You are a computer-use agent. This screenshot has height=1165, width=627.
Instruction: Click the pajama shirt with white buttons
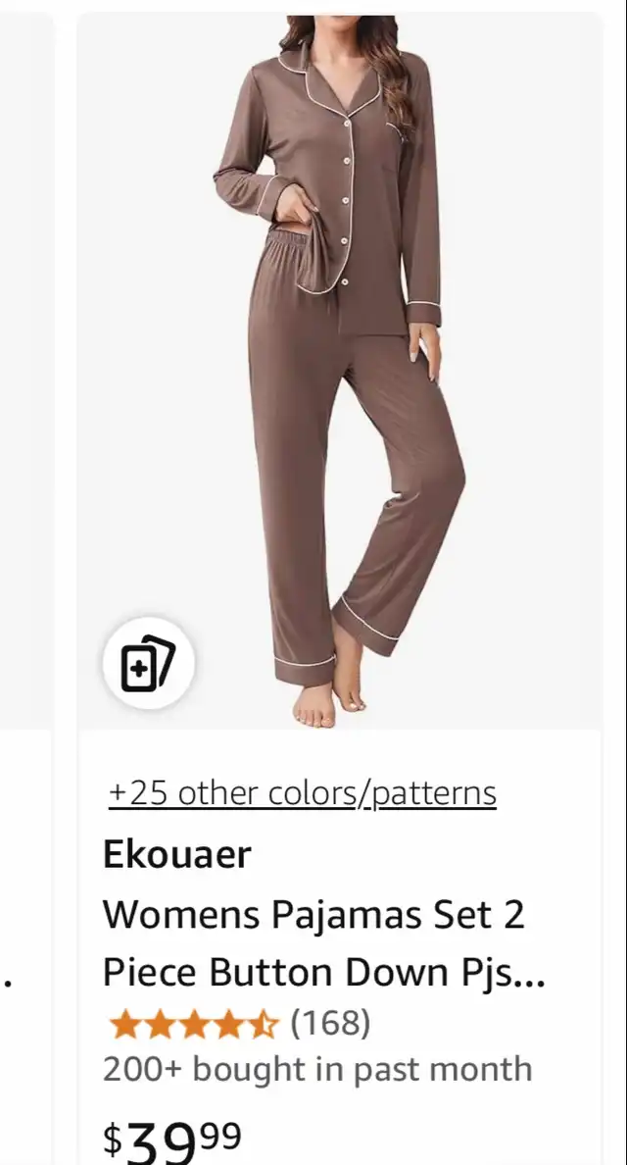330,185
